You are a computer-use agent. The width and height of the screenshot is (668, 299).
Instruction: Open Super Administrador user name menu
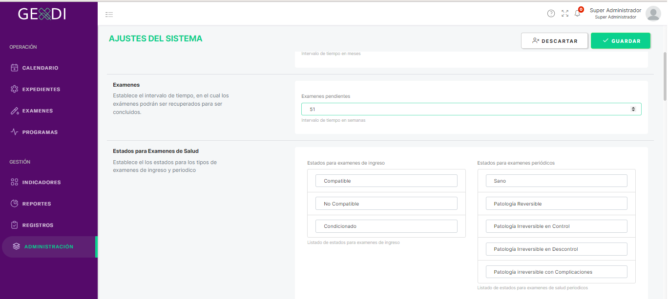[615, 10]
